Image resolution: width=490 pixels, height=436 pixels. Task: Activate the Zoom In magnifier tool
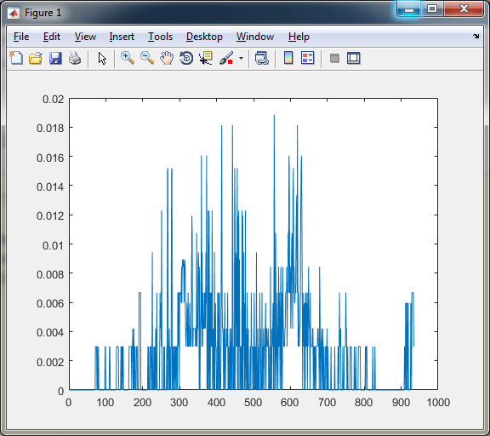click(x=128, y=58)
